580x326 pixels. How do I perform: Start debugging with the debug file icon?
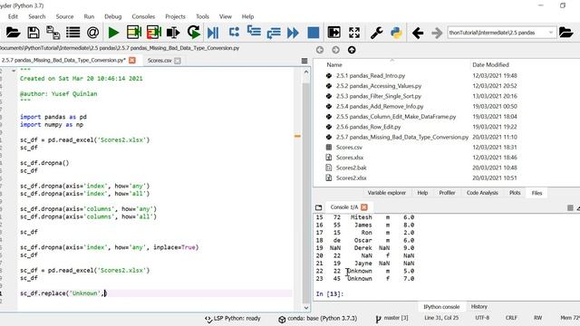point(213,33)
